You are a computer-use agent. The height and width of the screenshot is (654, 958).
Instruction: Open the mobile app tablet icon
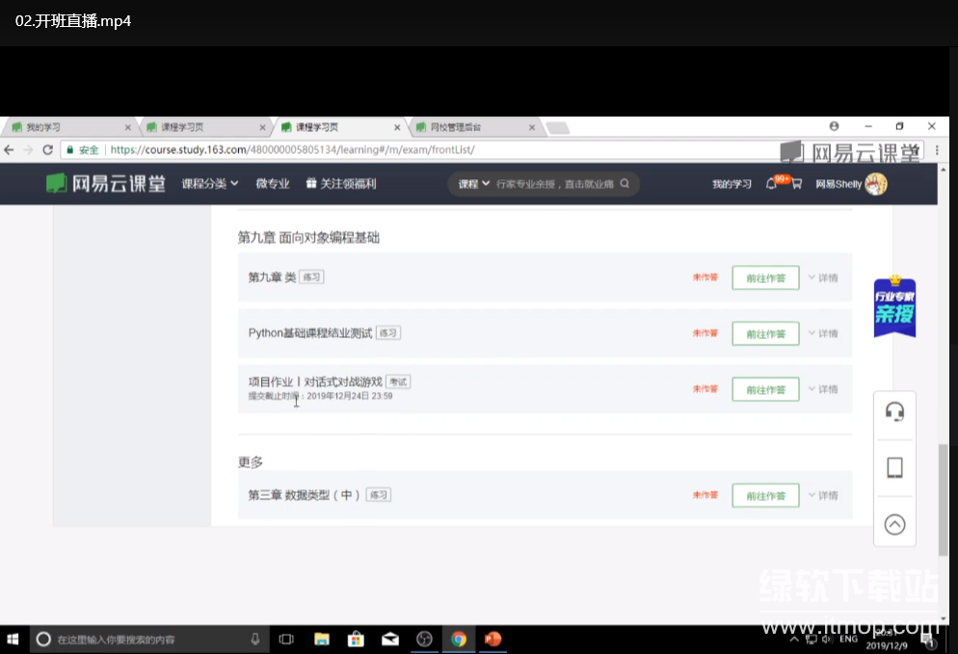click(894, 468)
